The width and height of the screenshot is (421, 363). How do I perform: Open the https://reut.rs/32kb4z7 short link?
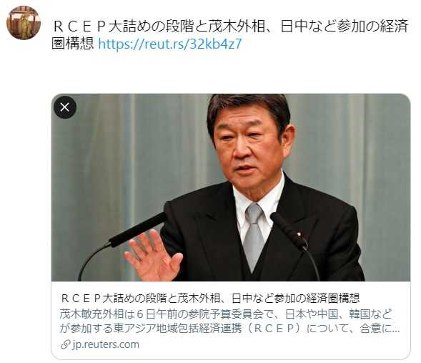[170, 44]
